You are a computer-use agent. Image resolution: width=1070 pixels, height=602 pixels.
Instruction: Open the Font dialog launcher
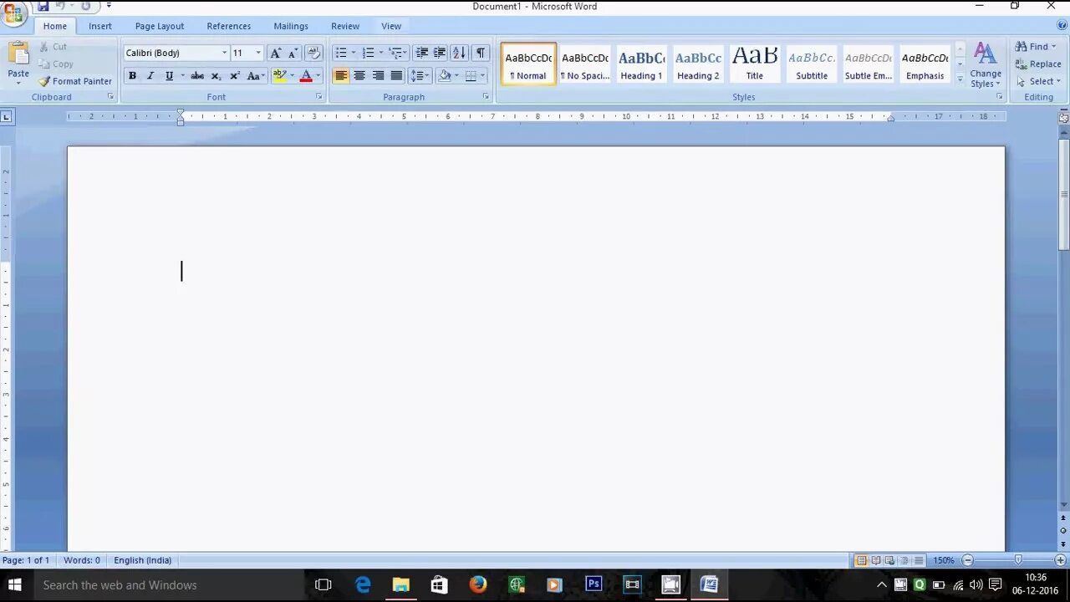coord(318,97)
